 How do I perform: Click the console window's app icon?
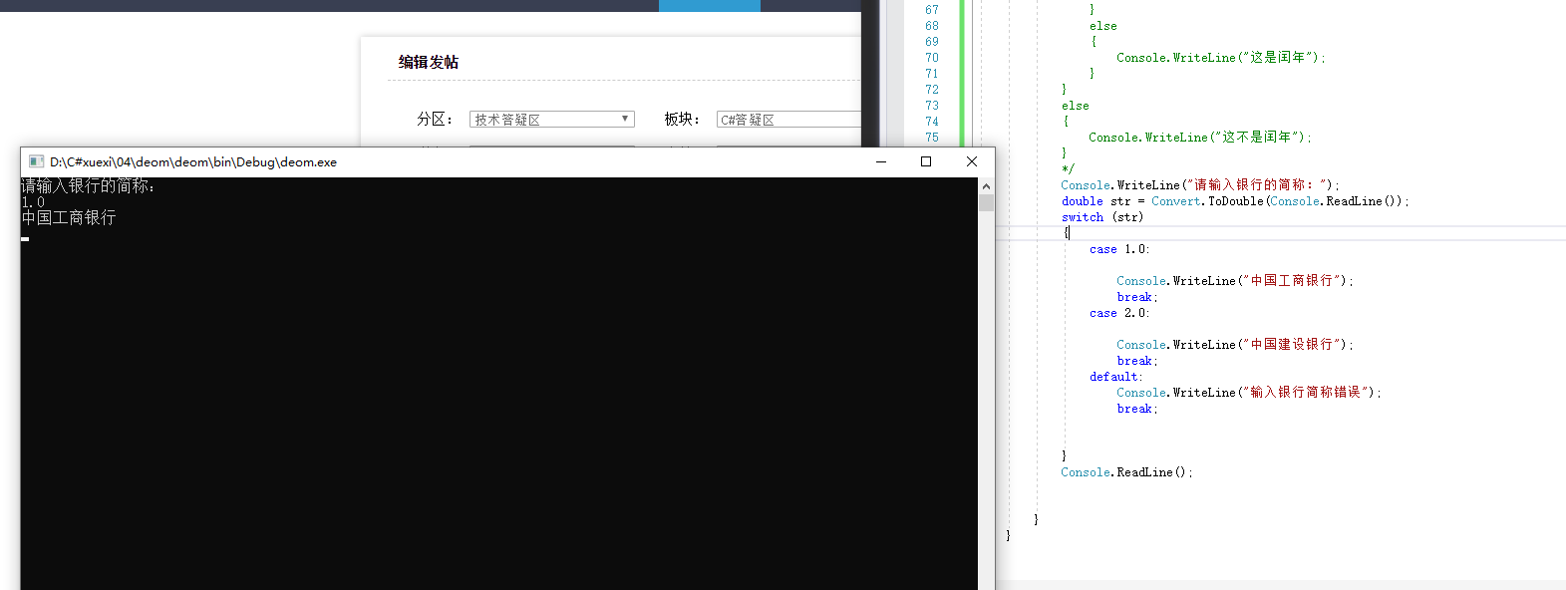pyautogui.click(x=36, y=161)
